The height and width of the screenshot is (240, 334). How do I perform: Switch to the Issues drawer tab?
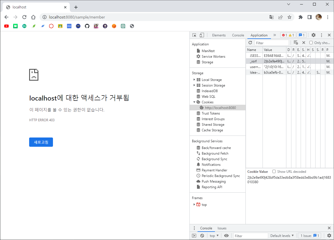point(222,228)
